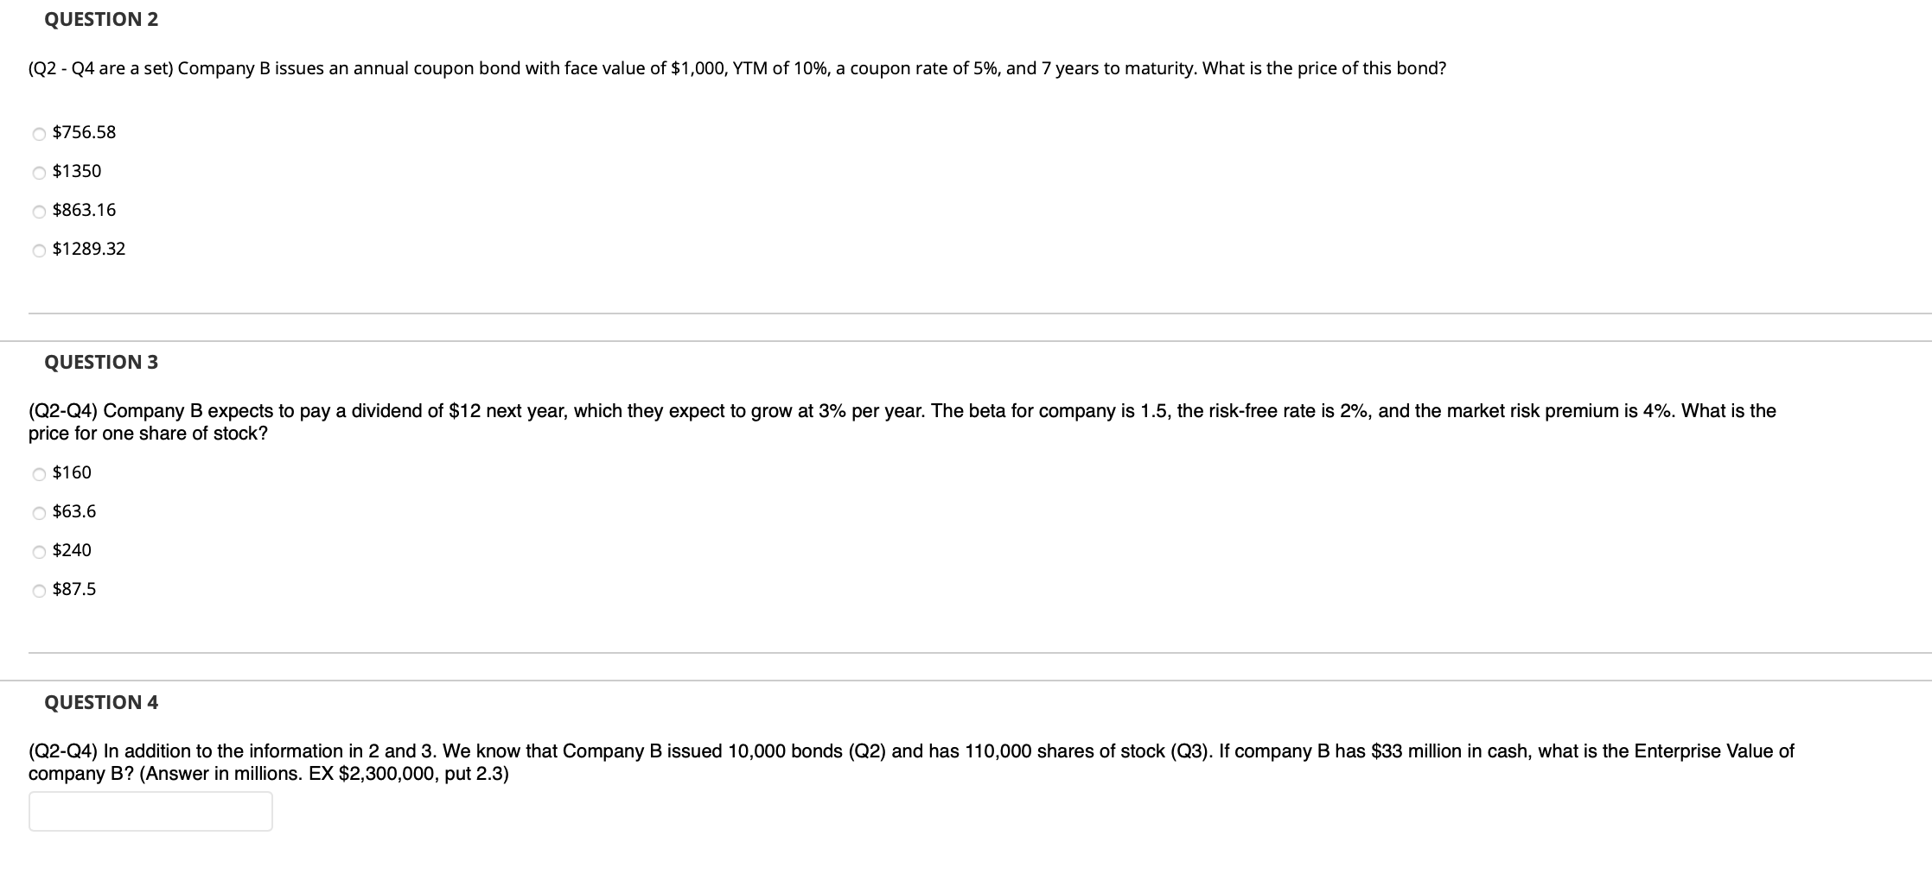Click the radio circle beside $756.58
This screenshot has width=1932, height=874.
[x=37, y=132]
